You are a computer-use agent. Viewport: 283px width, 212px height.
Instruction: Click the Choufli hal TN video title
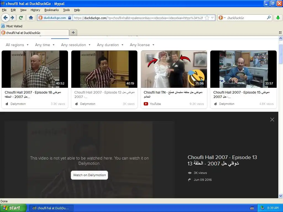click(x=173, y=94)
